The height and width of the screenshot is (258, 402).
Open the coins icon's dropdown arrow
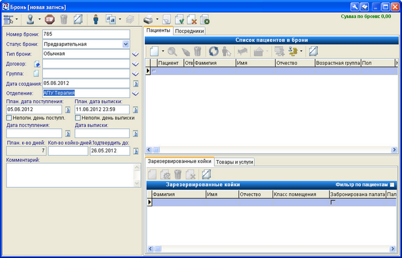[x=301, y=51]
